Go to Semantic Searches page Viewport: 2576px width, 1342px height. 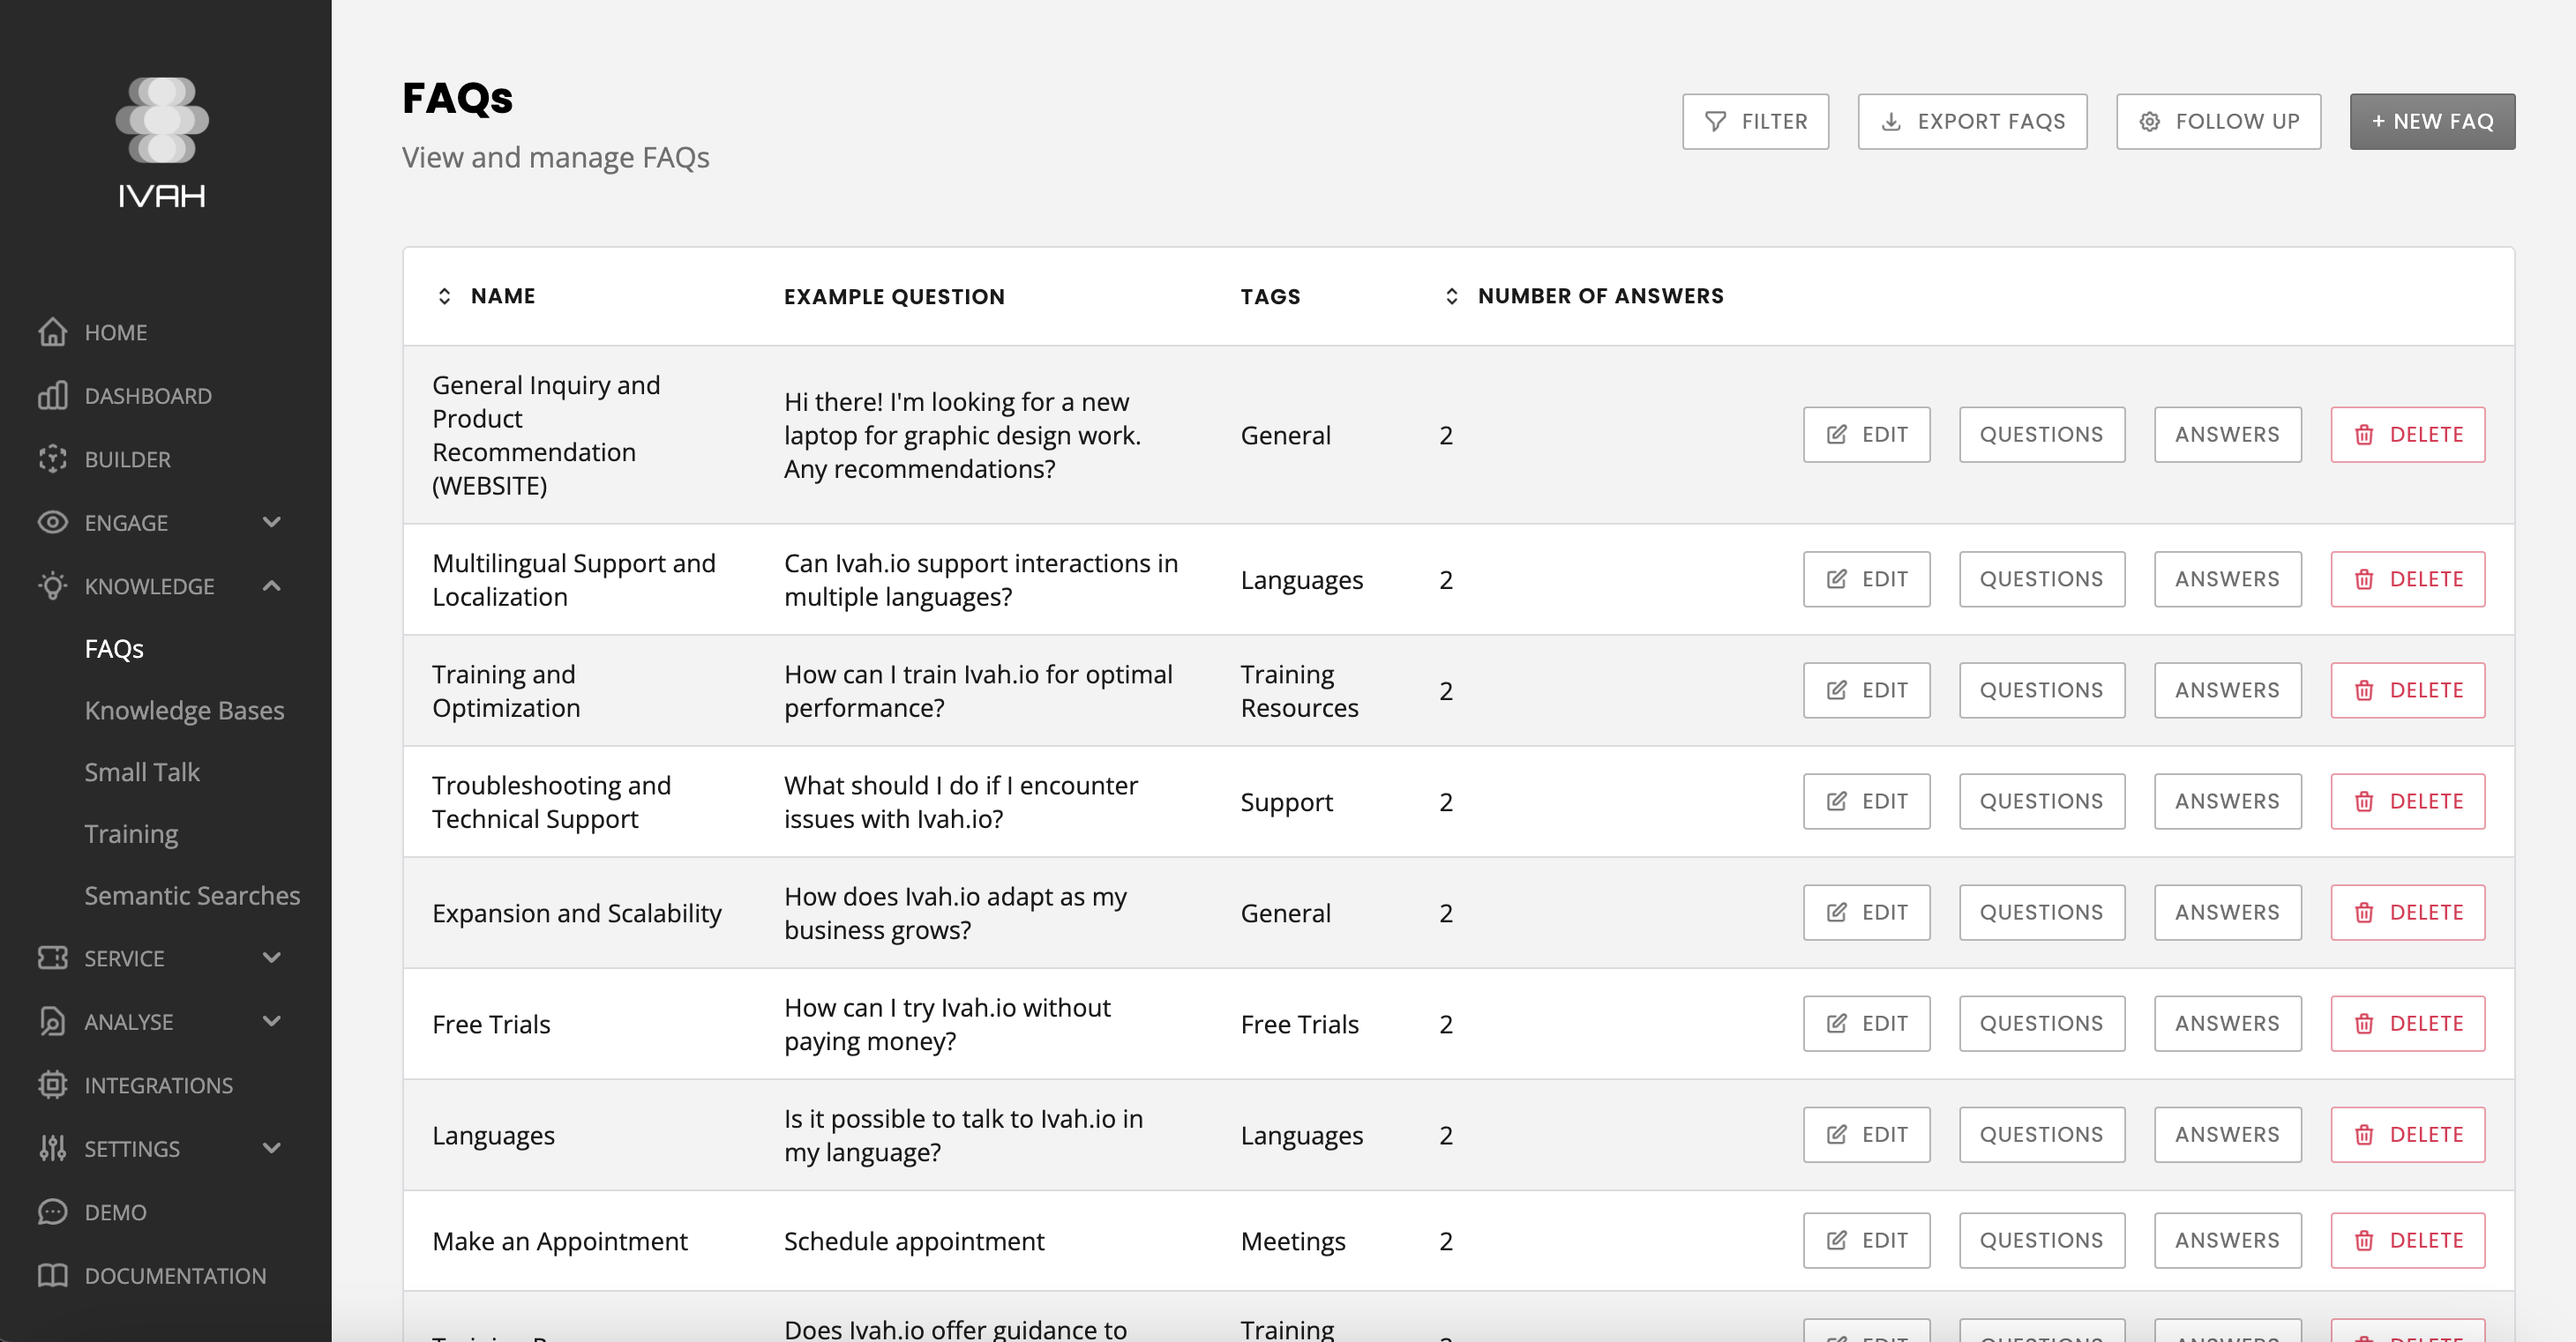[192, 895]
